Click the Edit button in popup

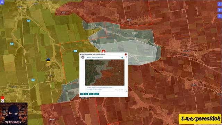tap(82, 94)
